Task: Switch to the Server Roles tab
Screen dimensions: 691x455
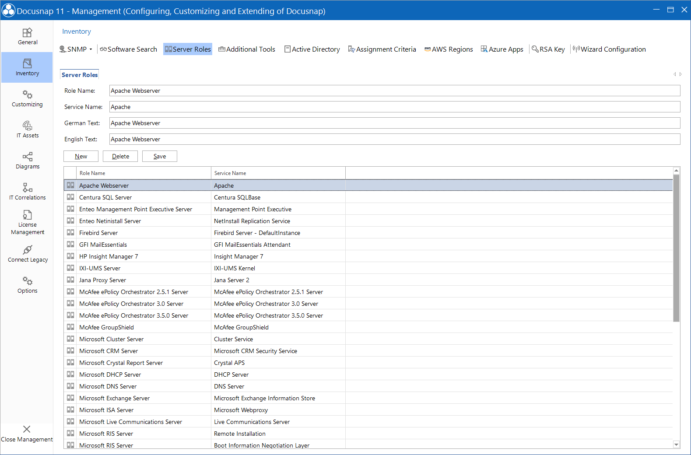Action: tap(80, 75)
